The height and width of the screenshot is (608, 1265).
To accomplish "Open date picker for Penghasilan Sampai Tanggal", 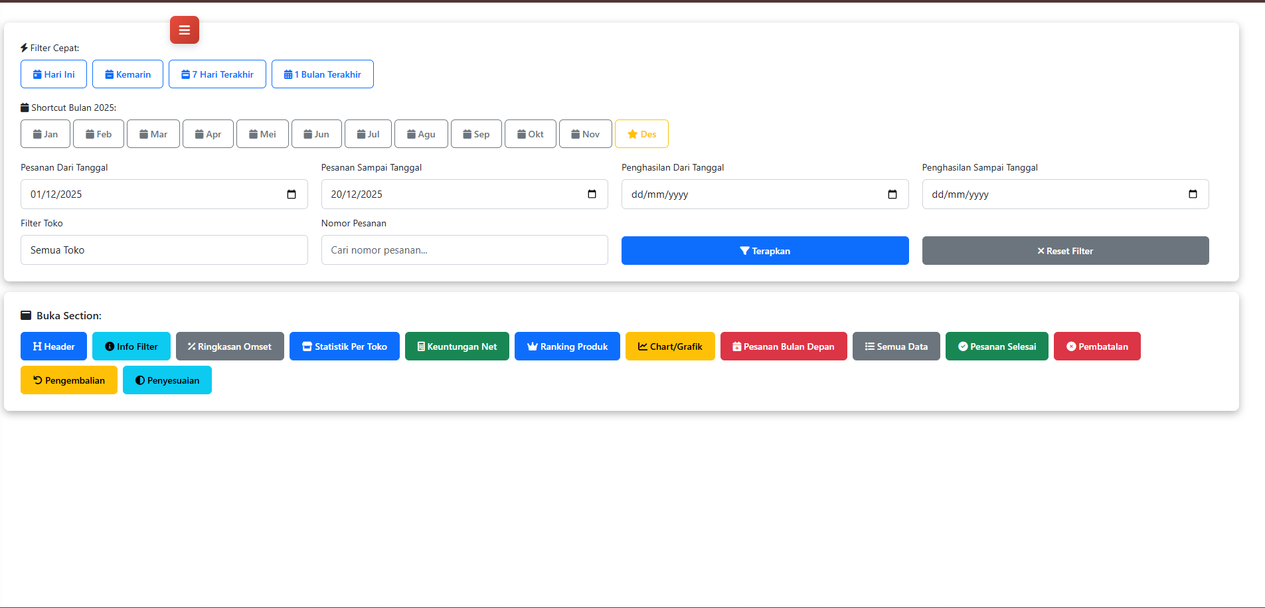I will coord(1193,194).
